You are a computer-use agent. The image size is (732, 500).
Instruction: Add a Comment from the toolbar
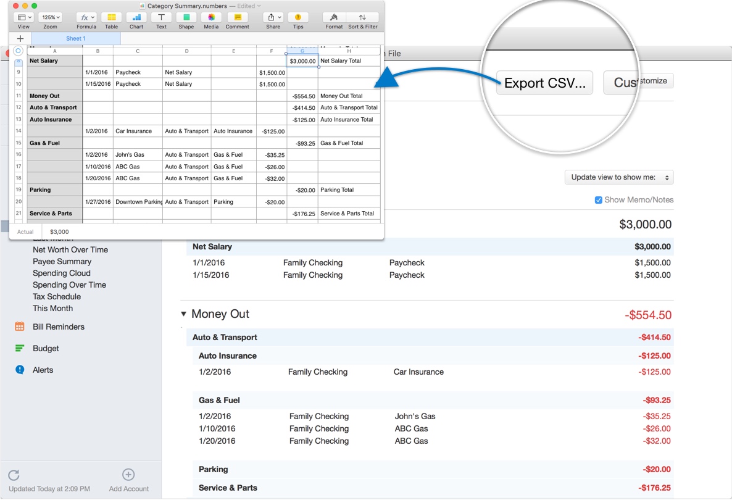tap(238, 17)
